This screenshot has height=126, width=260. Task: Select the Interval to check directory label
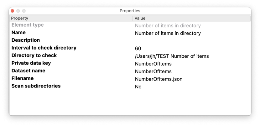coord(44,48)
